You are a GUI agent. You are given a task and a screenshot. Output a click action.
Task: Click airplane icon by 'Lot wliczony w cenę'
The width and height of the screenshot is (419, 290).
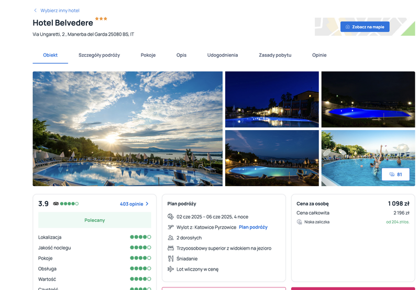(x=171, y=269)
